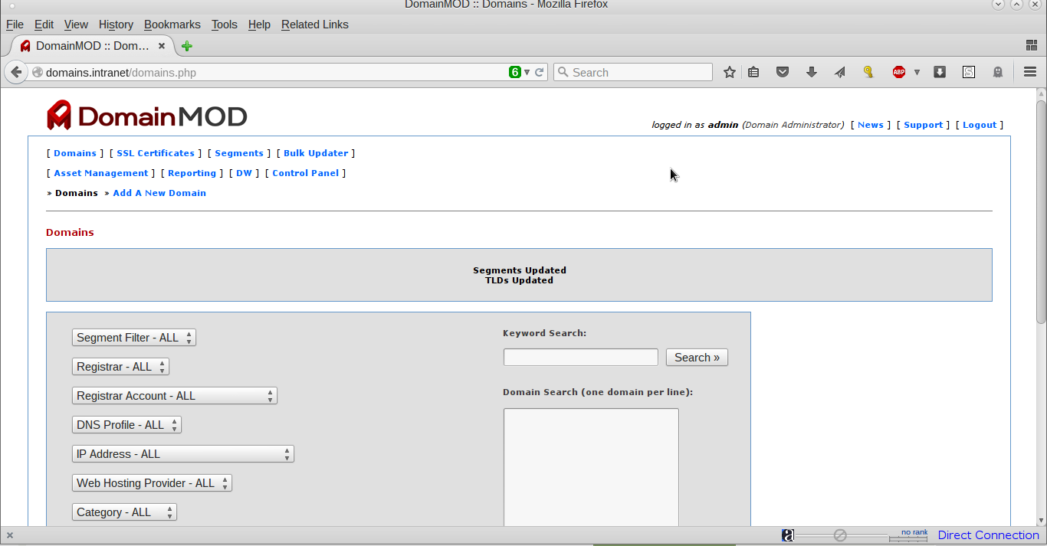This screenshot has width=1047, height=546.
Task: Click the Domains navigation link
Action: (75, 153)
